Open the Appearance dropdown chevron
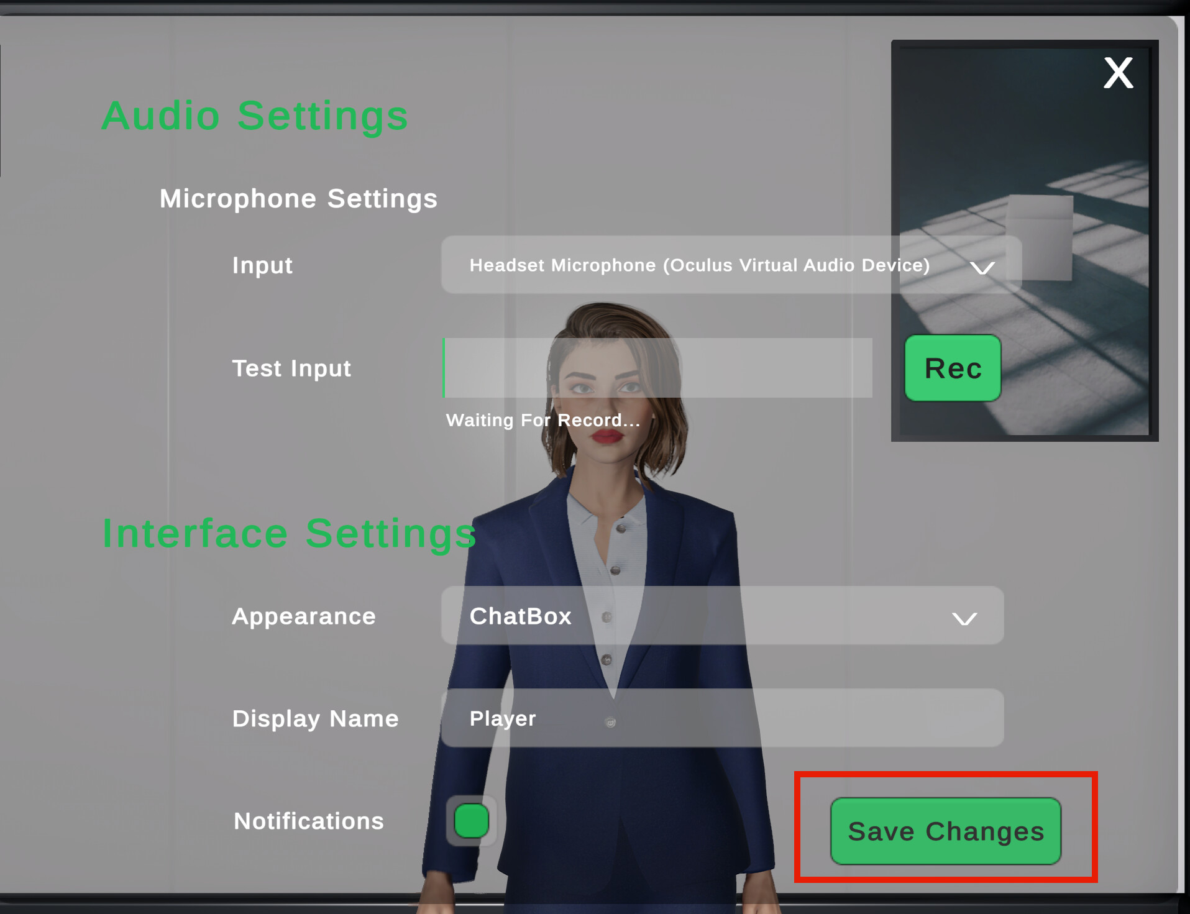The width and height of the screenshot is (1190, 914). 964,618
